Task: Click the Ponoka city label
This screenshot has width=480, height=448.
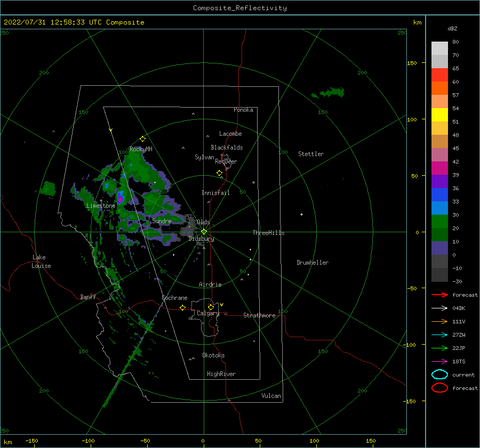Action: pyautogui.click(x=243, y=110)
